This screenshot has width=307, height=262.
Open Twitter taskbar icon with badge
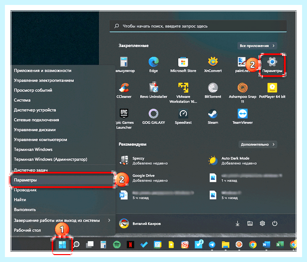199,244
